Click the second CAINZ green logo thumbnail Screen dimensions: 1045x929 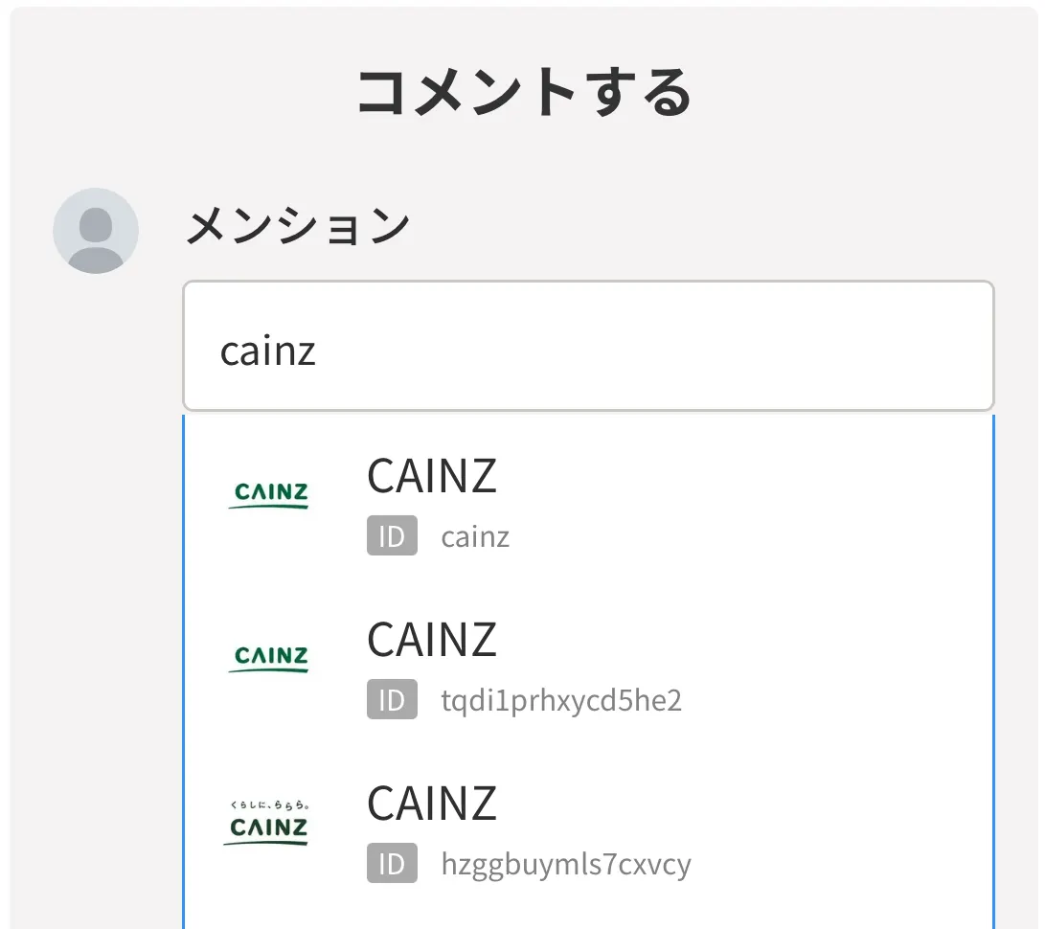(x=268, y=658)
